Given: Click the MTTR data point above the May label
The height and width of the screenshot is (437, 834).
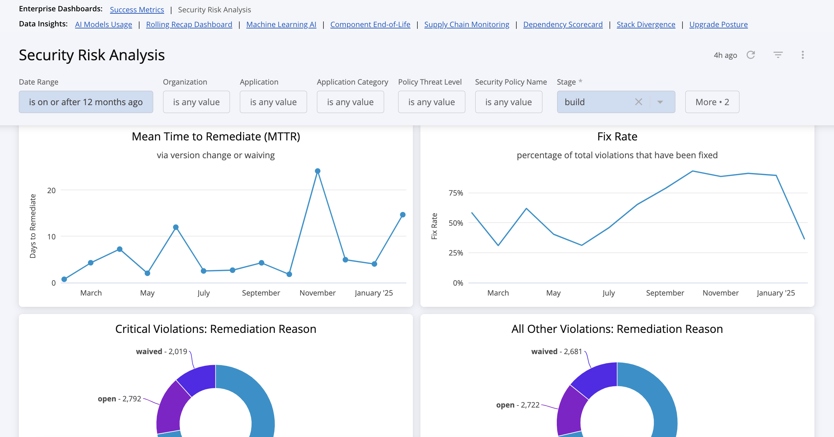Looking at the screenshot, I should point(147,273).
